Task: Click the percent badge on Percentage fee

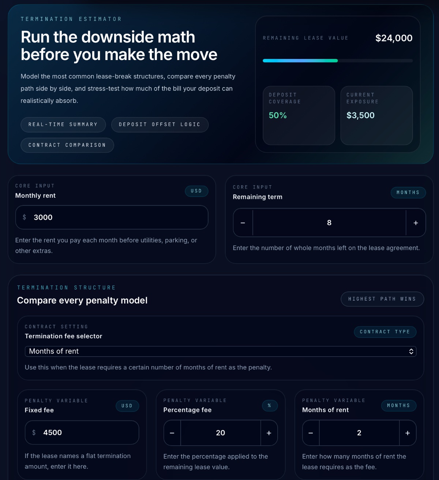Action: click(x=270, y=405)
